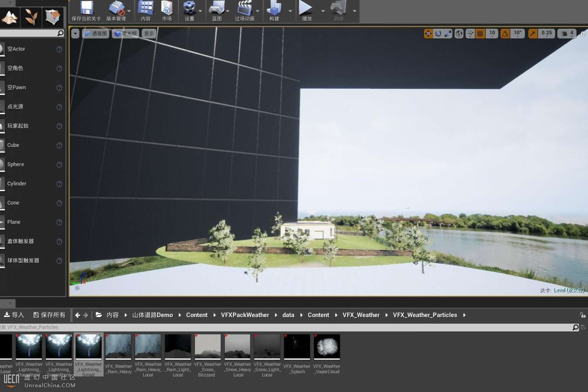Save current level with 保存当前关卡
This screenshot has width=588, height=392.
[86, 11]
